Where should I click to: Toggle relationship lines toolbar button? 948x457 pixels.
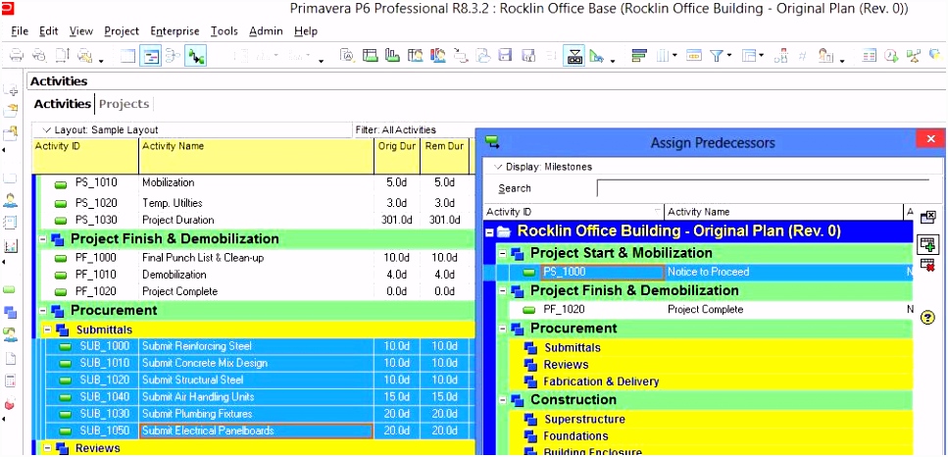195,56
